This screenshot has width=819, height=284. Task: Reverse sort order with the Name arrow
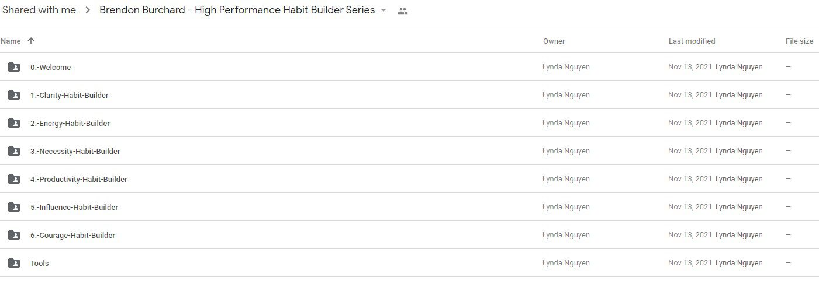tap(31, 41)
